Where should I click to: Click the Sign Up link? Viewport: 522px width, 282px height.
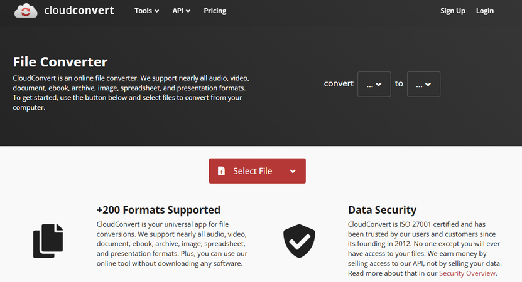[x=453, y=11]
